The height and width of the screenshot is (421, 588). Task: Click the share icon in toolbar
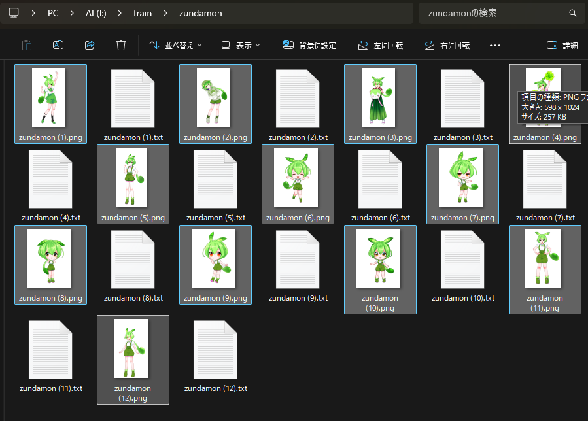point(90,45)
